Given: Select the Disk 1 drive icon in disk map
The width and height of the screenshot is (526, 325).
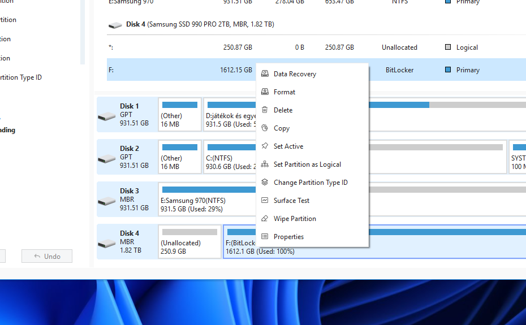Looking at the screenshot, I should tap(106, 116).
